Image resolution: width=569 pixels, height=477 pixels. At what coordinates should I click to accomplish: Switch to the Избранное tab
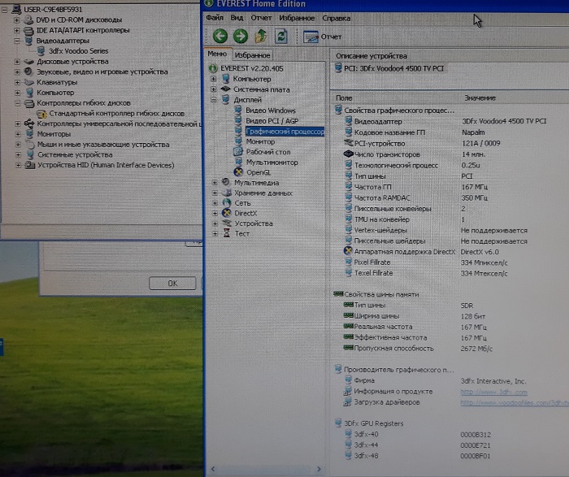coord(252,55)
